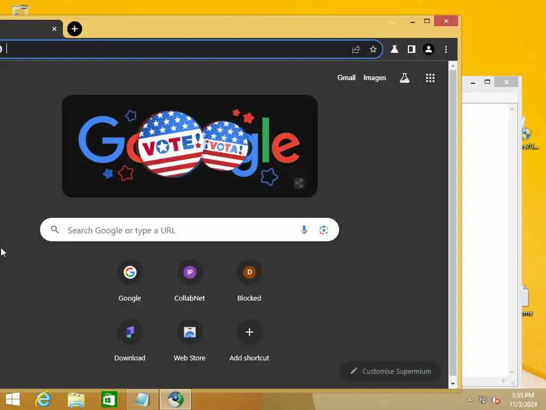Viewport: 546px width, 410px height.
Task: Open the Images link
Action: (x=375, y=78)
